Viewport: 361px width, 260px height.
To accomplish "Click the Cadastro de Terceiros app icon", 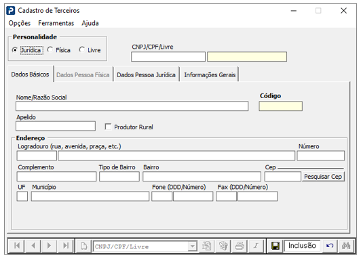I will (11, 11).
